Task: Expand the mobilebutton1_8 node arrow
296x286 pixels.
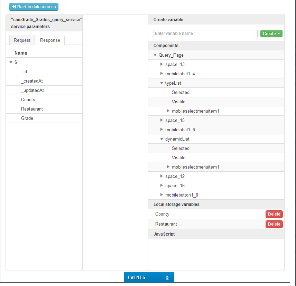Action: [161, 195]
